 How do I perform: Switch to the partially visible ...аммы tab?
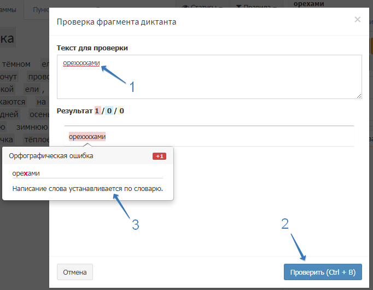(x=9, y=10)
